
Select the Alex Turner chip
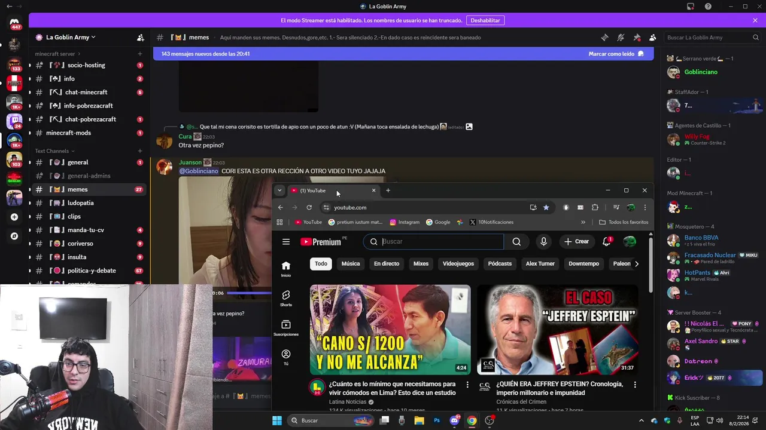540,263
